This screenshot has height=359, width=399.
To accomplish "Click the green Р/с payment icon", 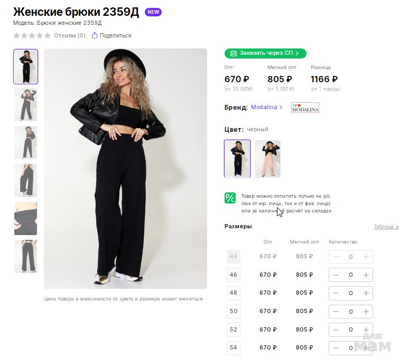I will [x=230, y=198].
